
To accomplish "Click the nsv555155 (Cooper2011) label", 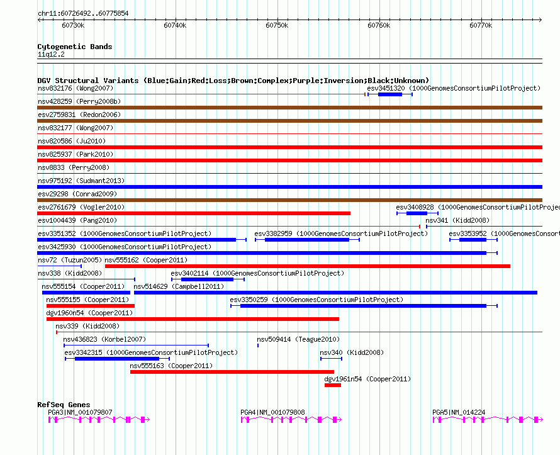I will [87, 300].
